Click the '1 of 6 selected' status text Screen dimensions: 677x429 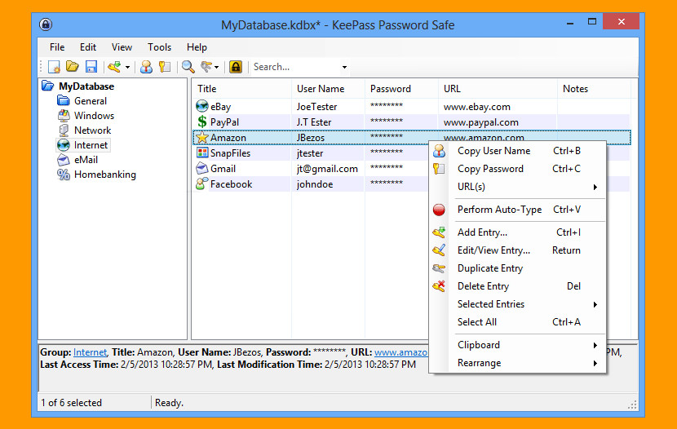[71, 403]
